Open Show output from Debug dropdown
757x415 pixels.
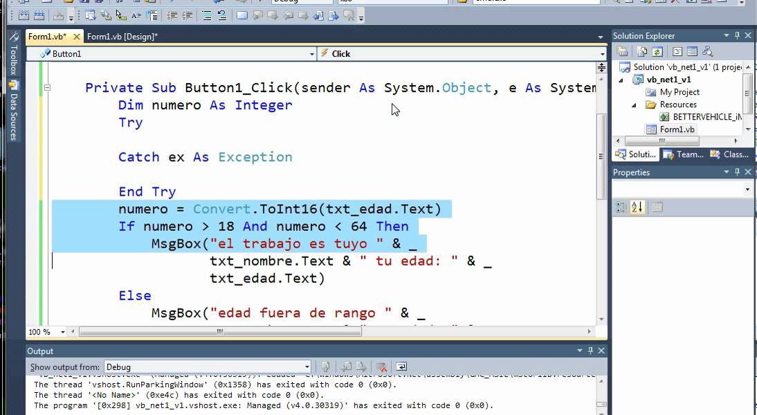click(307, 367)
